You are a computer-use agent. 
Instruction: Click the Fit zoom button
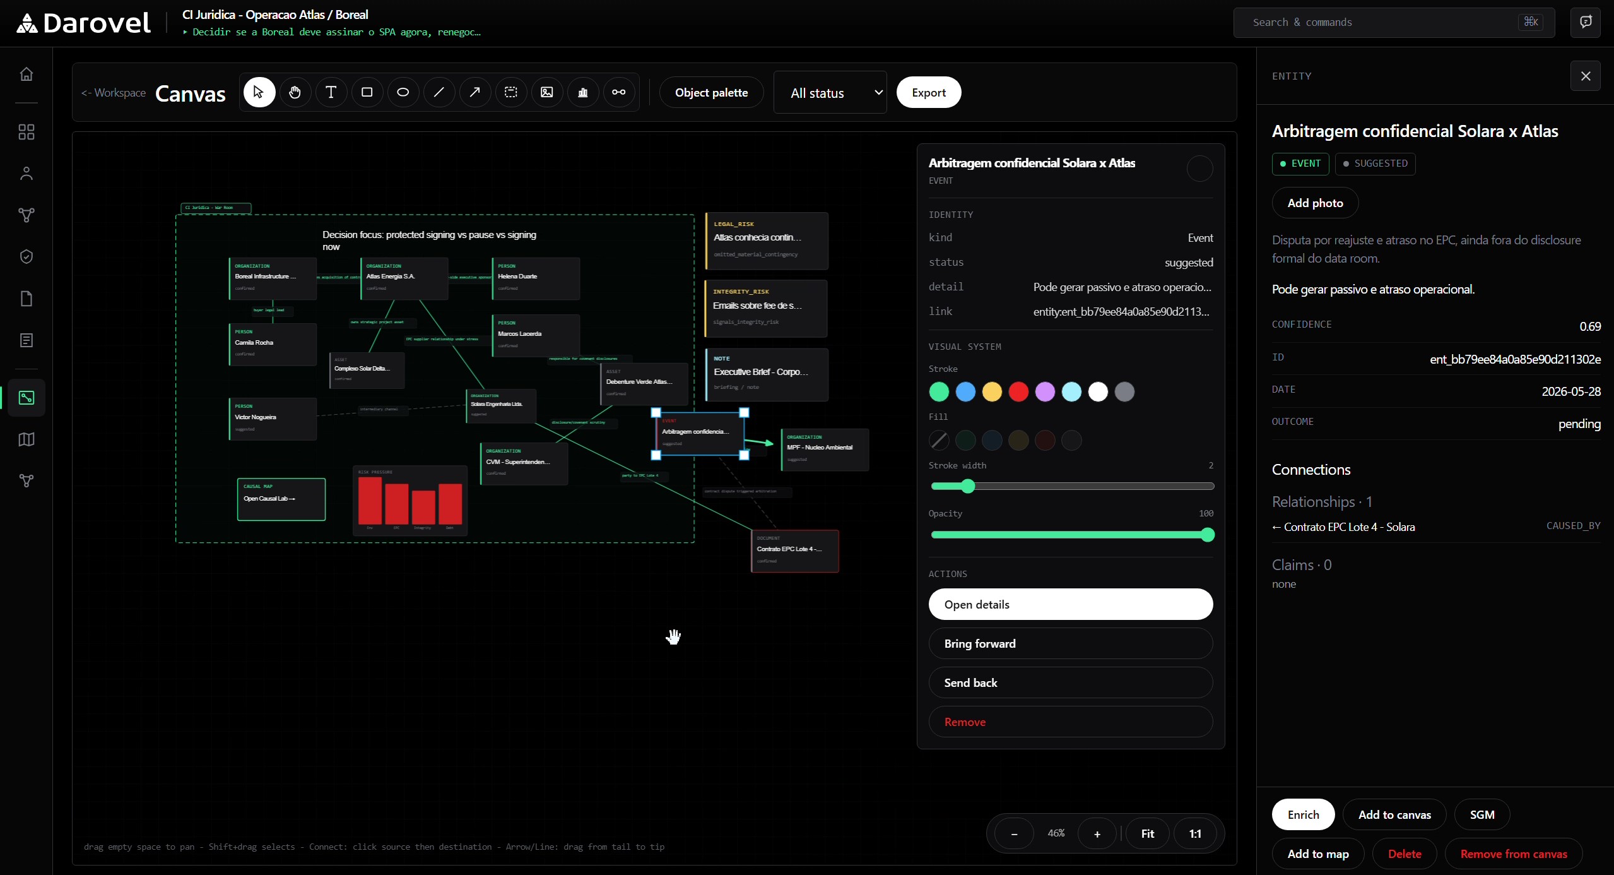tap(1148, 833)
